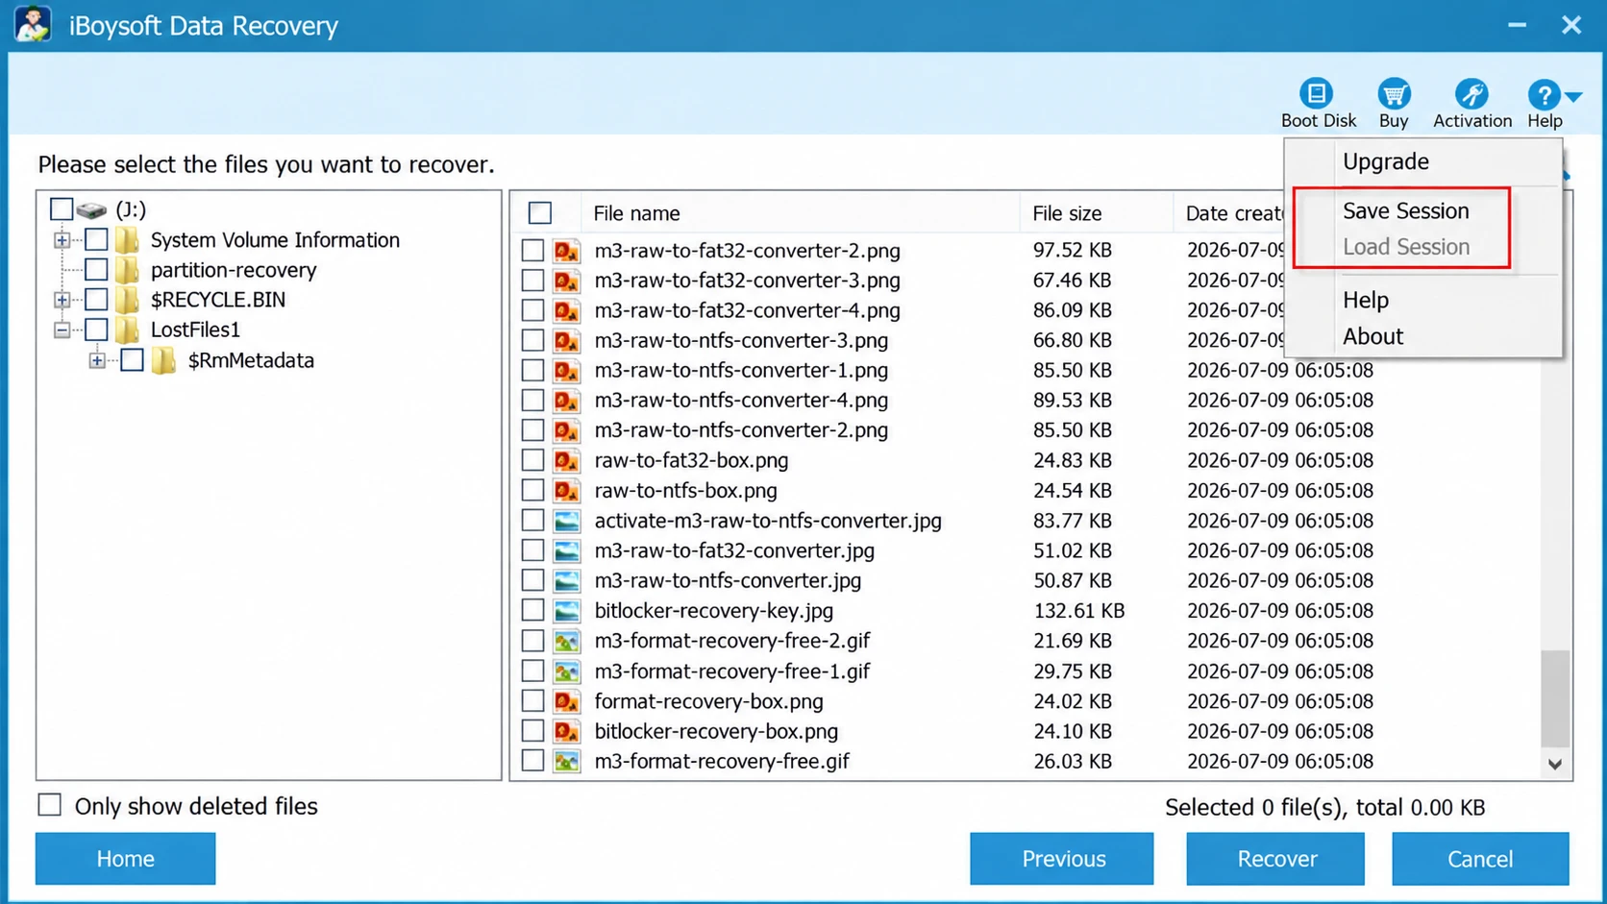Click the GIF icon of m3-format-recovery-free-2.gif

tap(567, 641)
